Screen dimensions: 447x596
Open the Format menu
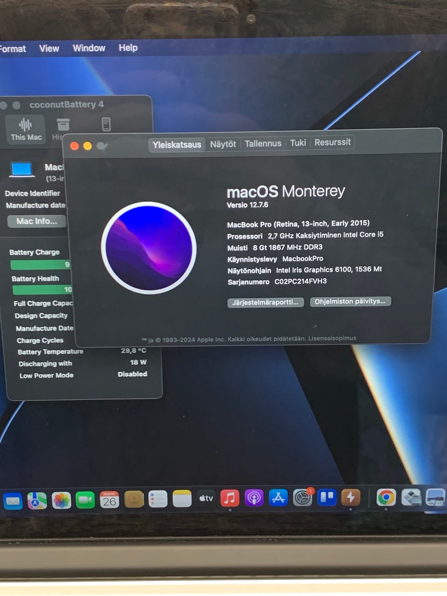13,48
